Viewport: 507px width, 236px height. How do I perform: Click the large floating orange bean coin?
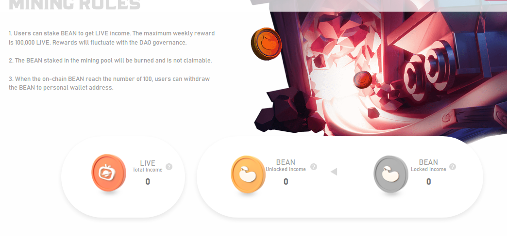point(266,44)
